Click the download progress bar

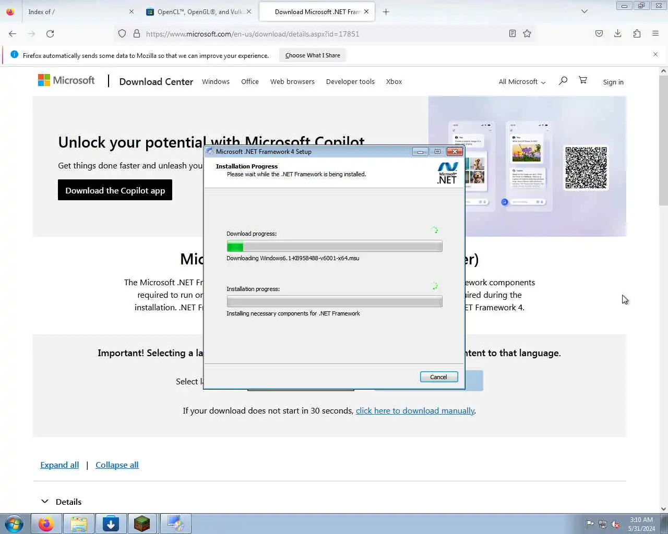click(x=335, y=247)
